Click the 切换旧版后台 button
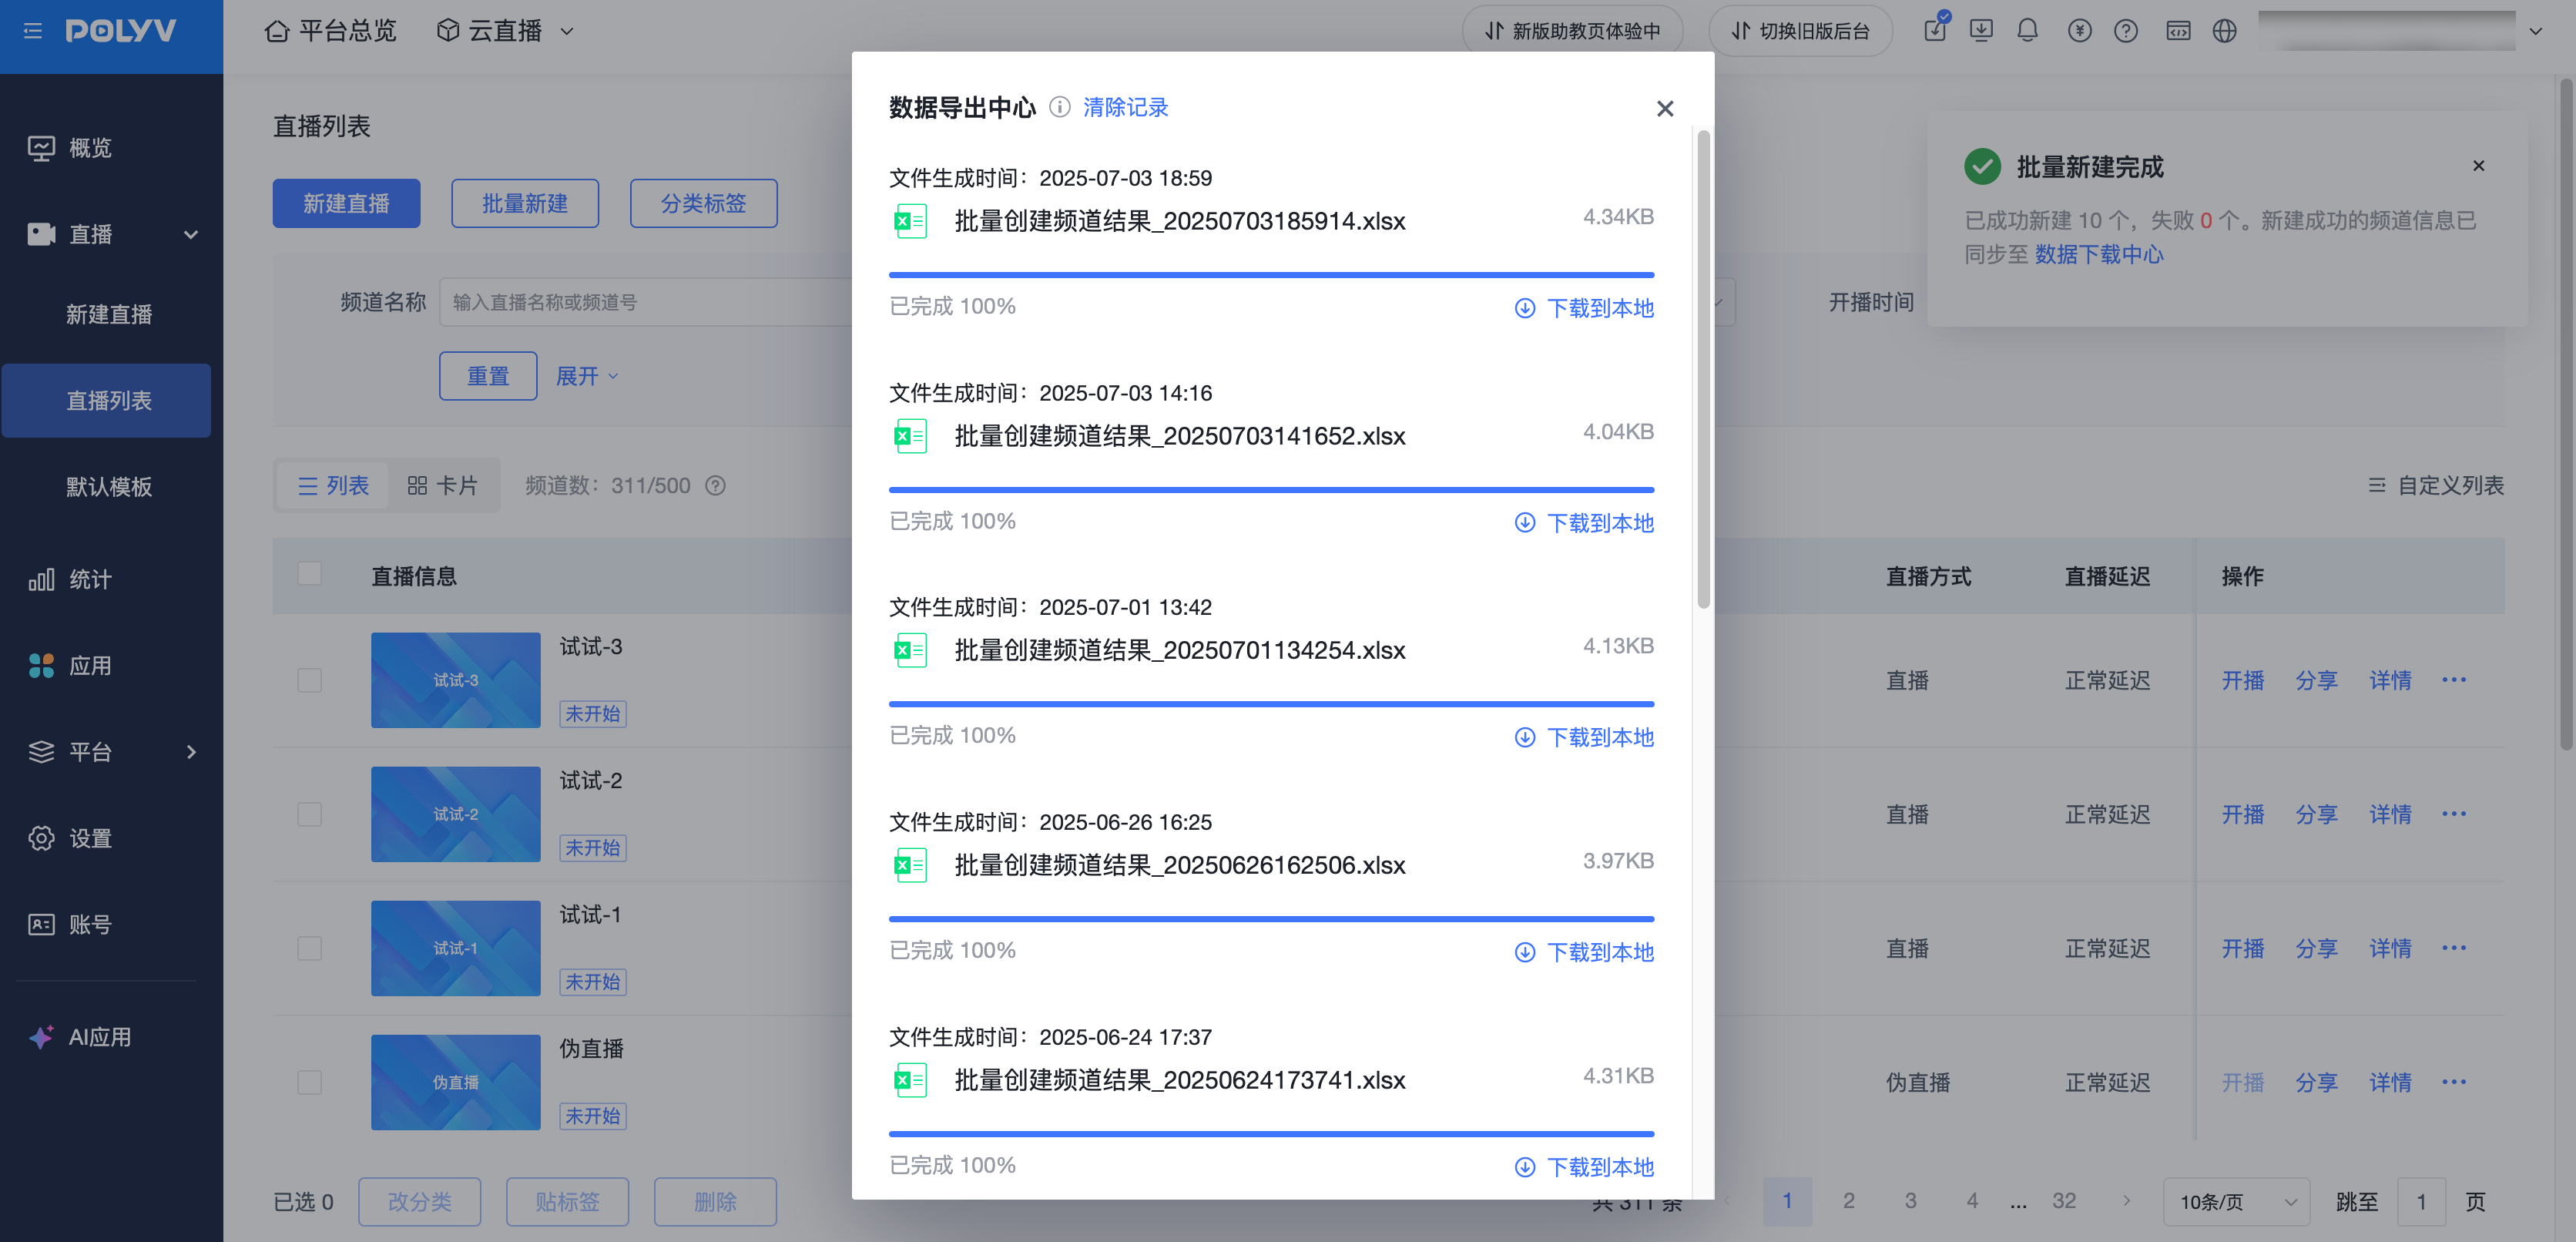 pyautogui.click(x=1800, y=31)
